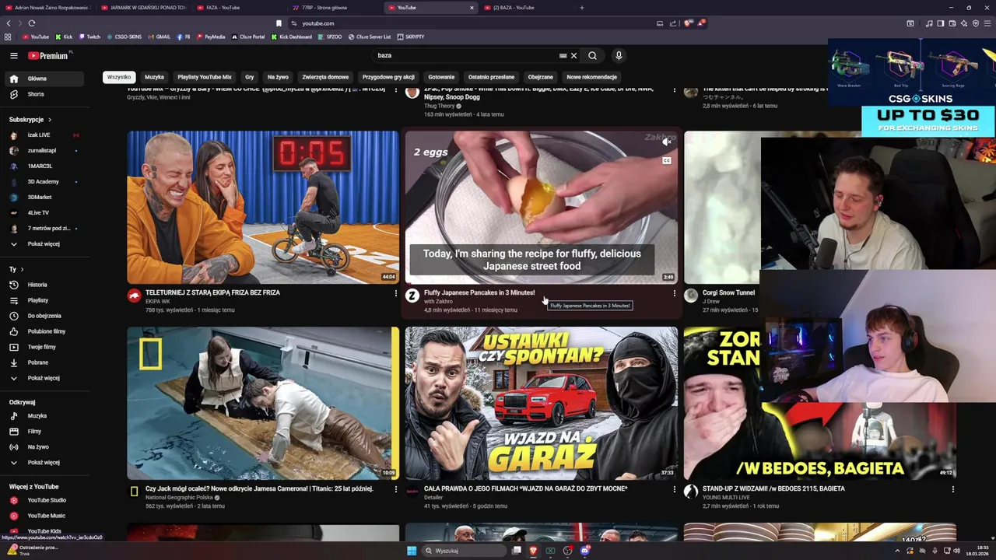Viewport: 996px width, 560px height.
Task: Open Twoje filmy in sidebar
Action: tap(43, 347)
